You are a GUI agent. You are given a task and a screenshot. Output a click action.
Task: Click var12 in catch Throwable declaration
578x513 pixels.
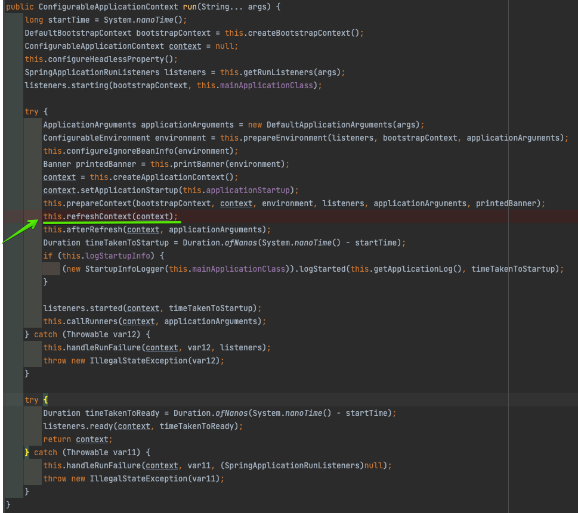tap(125, 334)
